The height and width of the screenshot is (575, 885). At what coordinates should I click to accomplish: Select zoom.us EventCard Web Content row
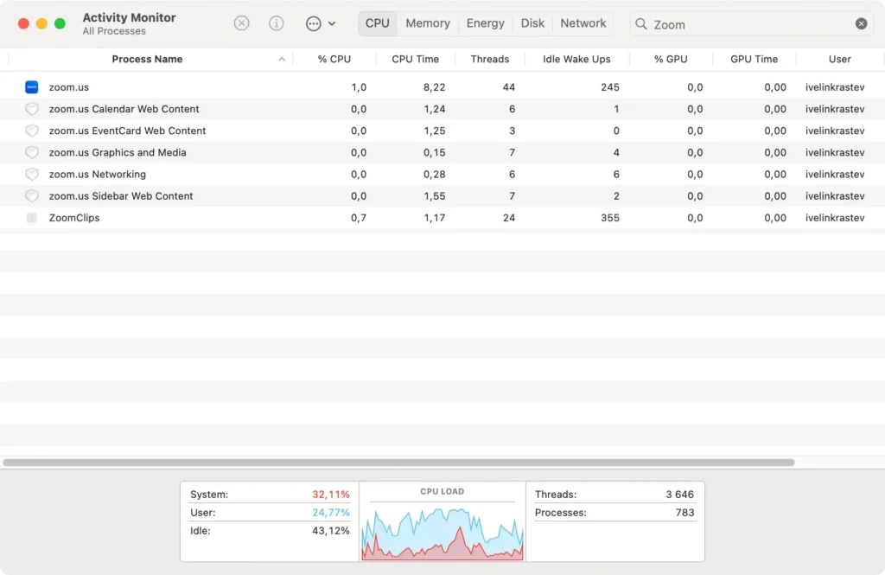pos(442,131)
